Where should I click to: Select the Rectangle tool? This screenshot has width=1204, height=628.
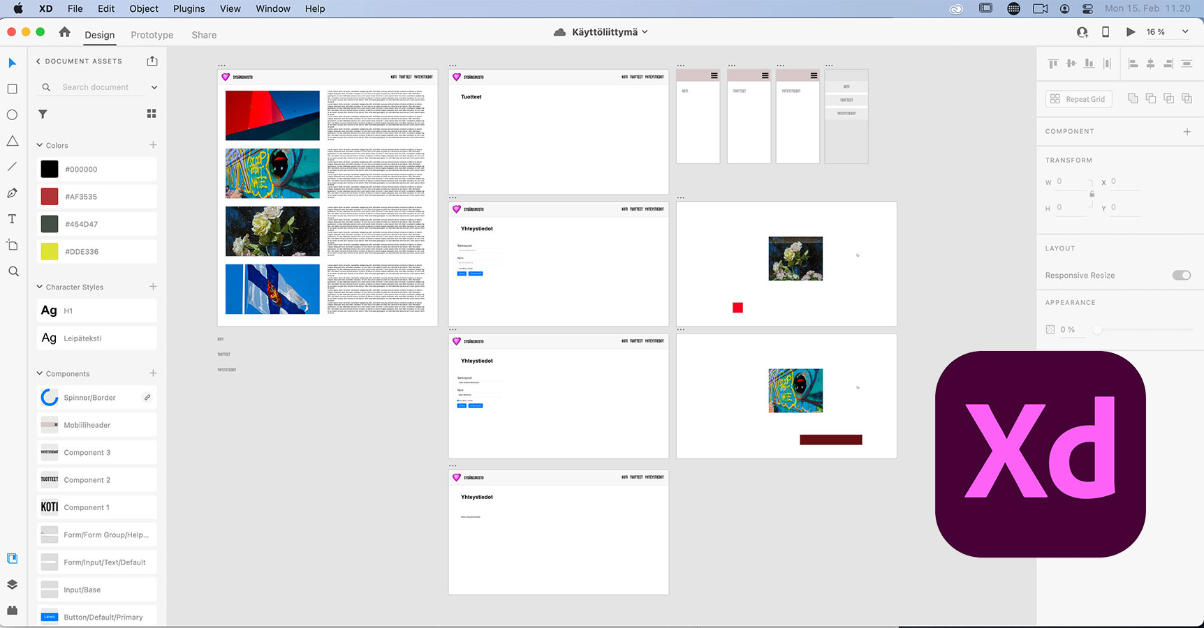pos(12,89)
